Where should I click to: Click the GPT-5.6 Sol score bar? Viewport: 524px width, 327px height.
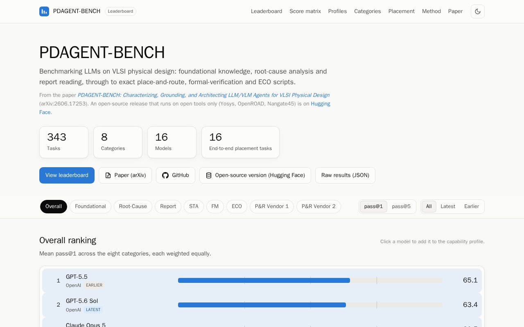(x=310, y=305)
